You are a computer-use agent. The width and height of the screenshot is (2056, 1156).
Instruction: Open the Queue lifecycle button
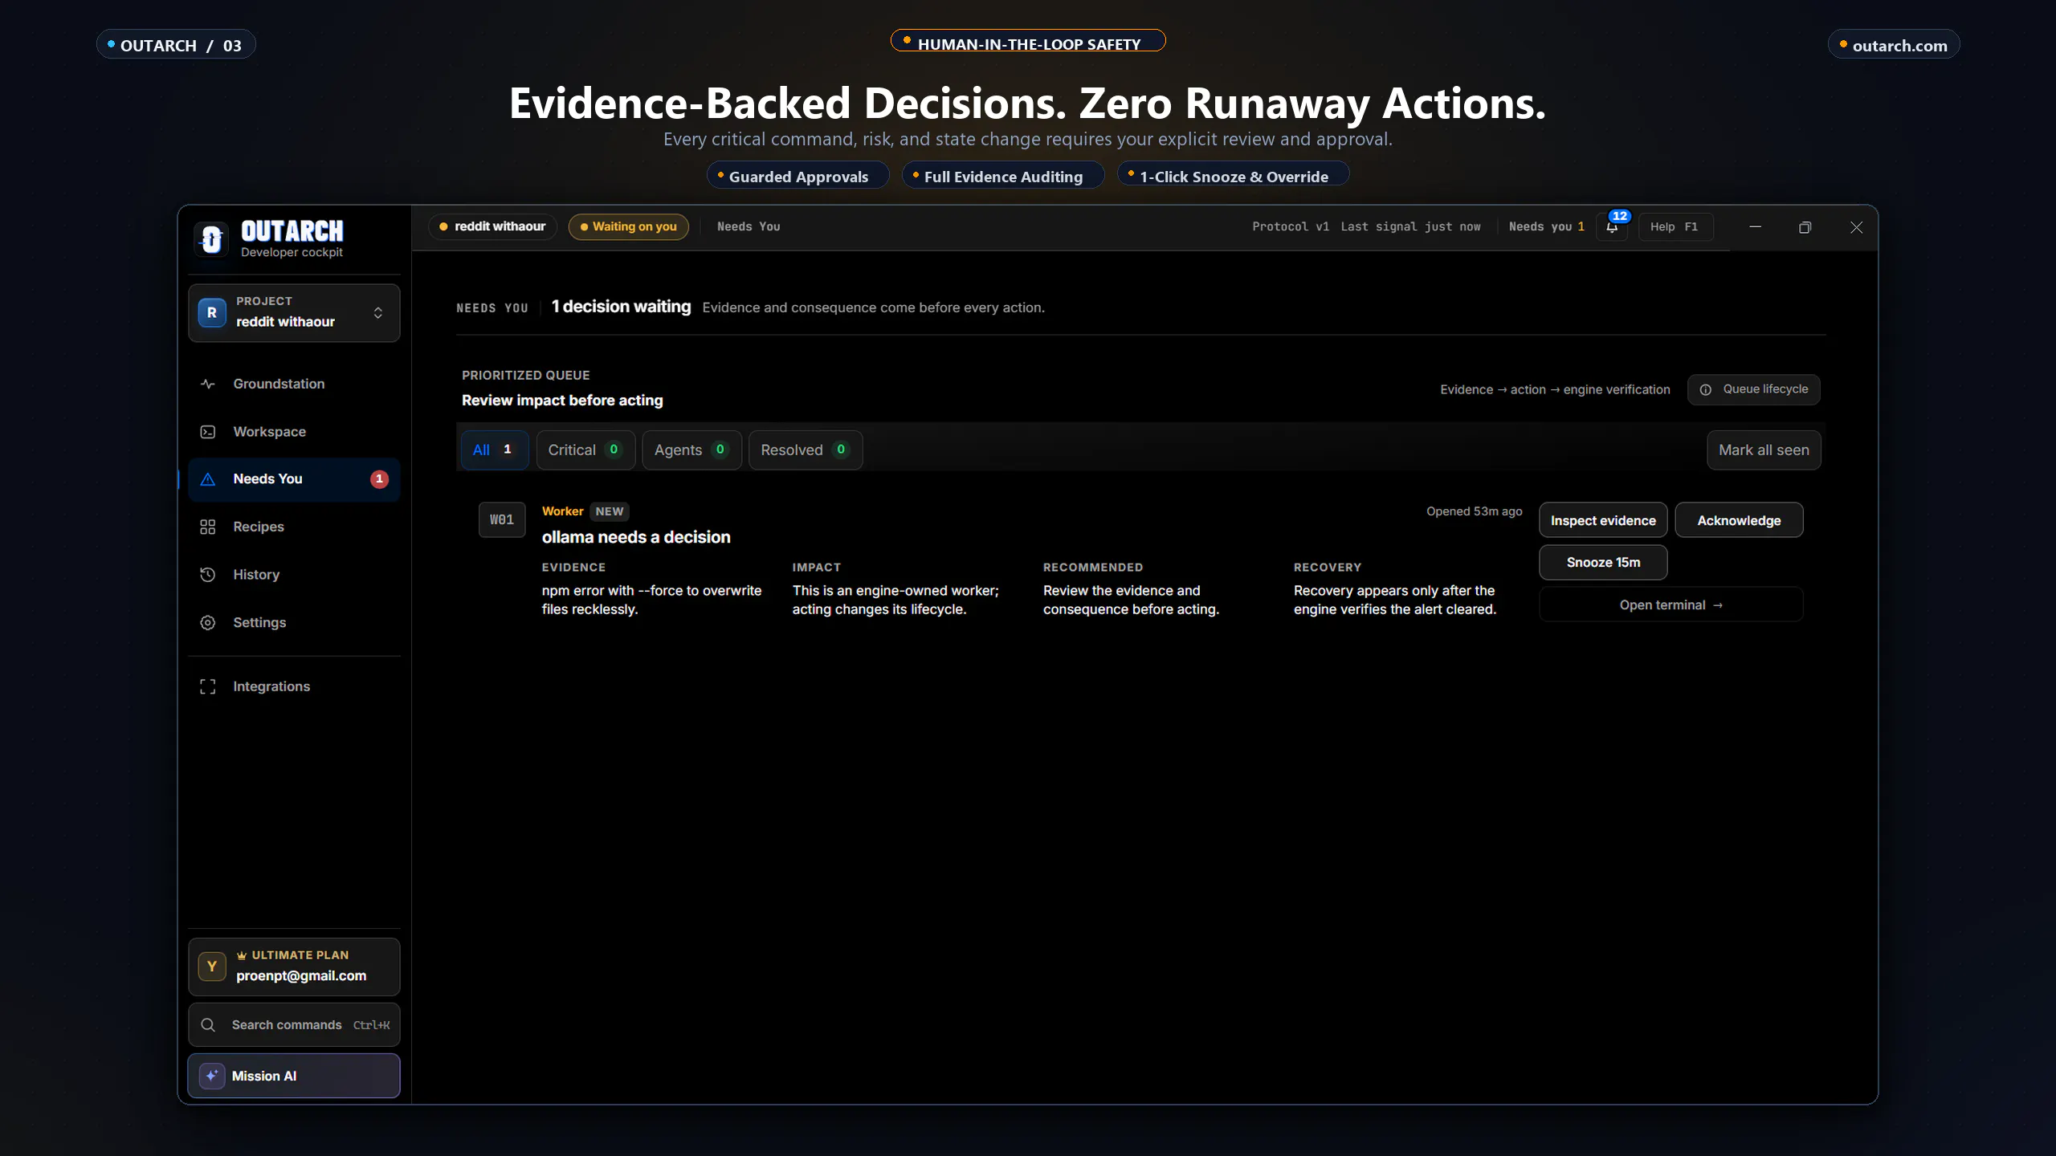(1753, 389)
